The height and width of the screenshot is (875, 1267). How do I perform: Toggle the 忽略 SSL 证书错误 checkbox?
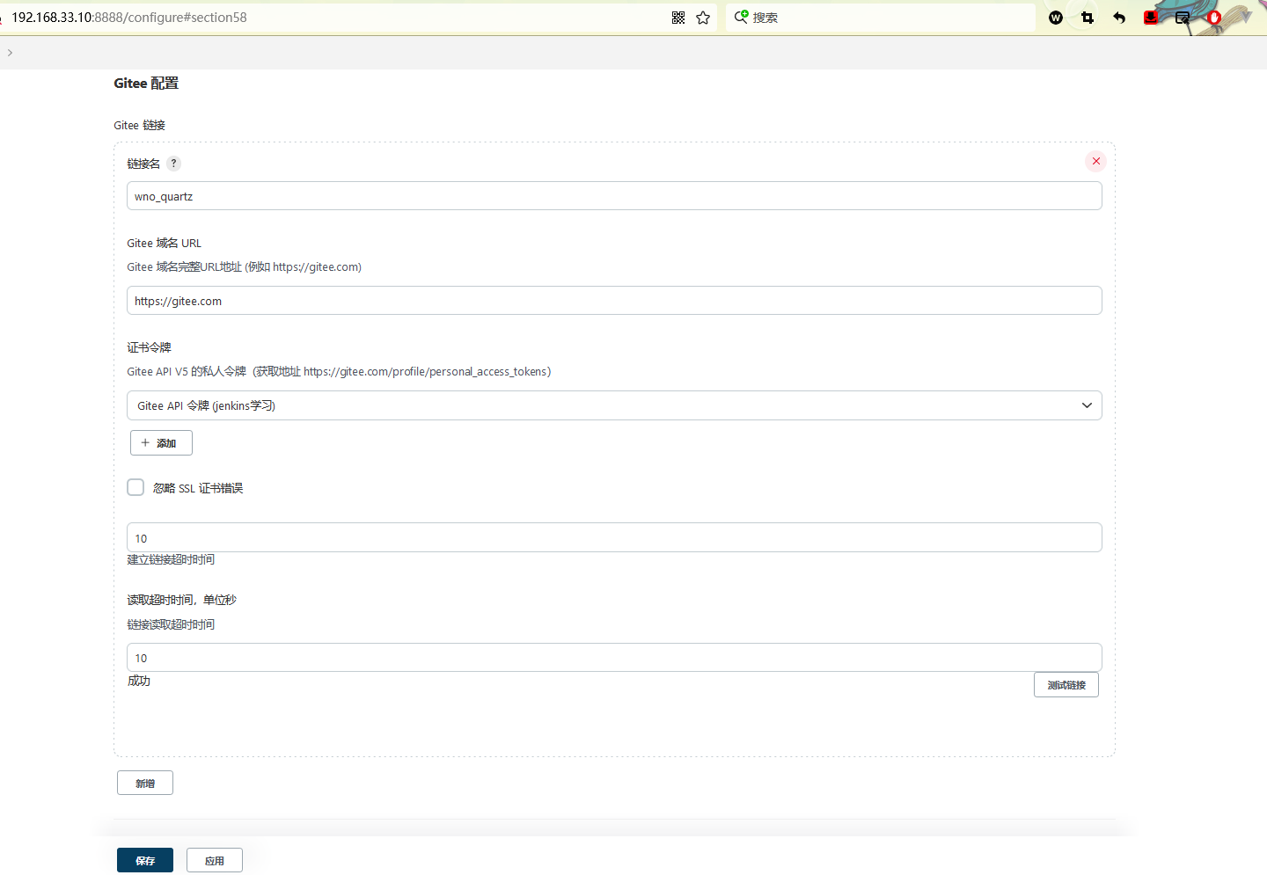click(135, 487)
